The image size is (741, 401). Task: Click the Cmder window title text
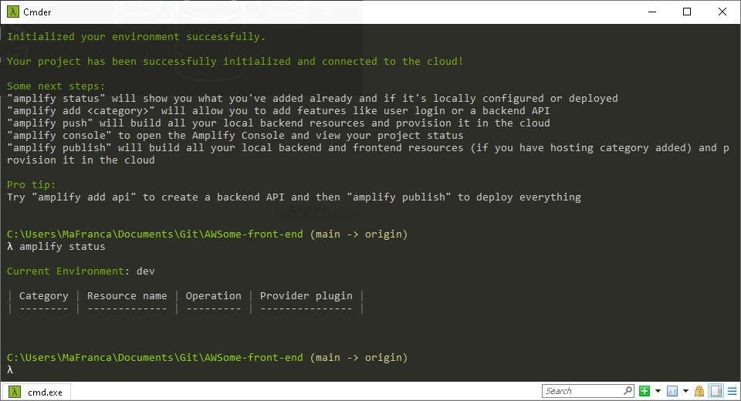[37, 12]
